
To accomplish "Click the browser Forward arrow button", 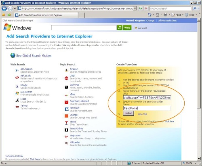I will tap(10, 8).
